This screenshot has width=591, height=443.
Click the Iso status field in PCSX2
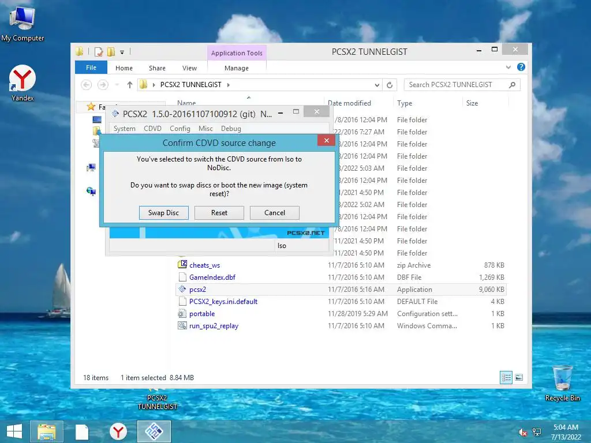(x=301, y=246)
